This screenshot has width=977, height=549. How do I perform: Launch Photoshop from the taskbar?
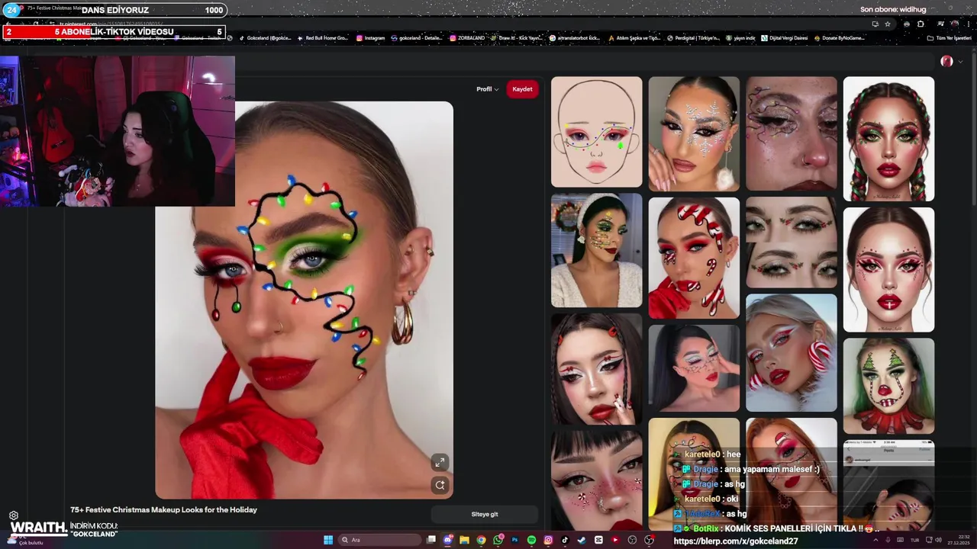pos(514,540)
